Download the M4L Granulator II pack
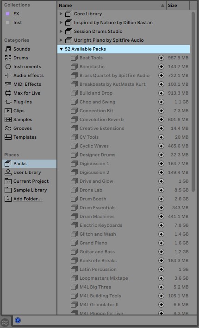 coord(161,304)
